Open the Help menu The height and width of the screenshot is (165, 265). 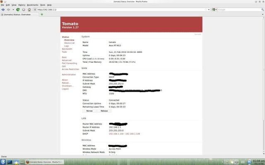(49, 5)
